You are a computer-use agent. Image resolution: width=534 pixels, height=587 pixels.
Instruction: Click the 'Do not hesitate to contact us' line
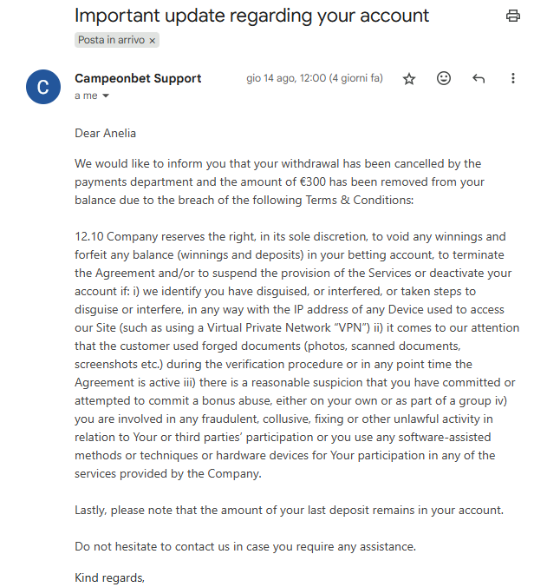[244, 546]
